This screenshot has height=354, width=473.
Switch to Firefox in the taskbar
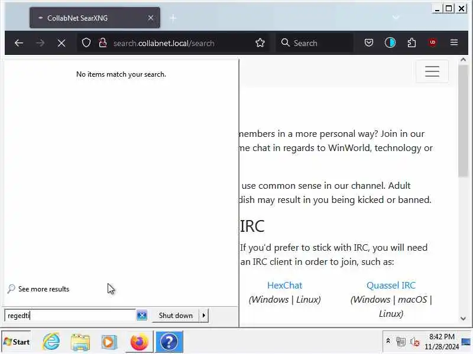point(139,342)
